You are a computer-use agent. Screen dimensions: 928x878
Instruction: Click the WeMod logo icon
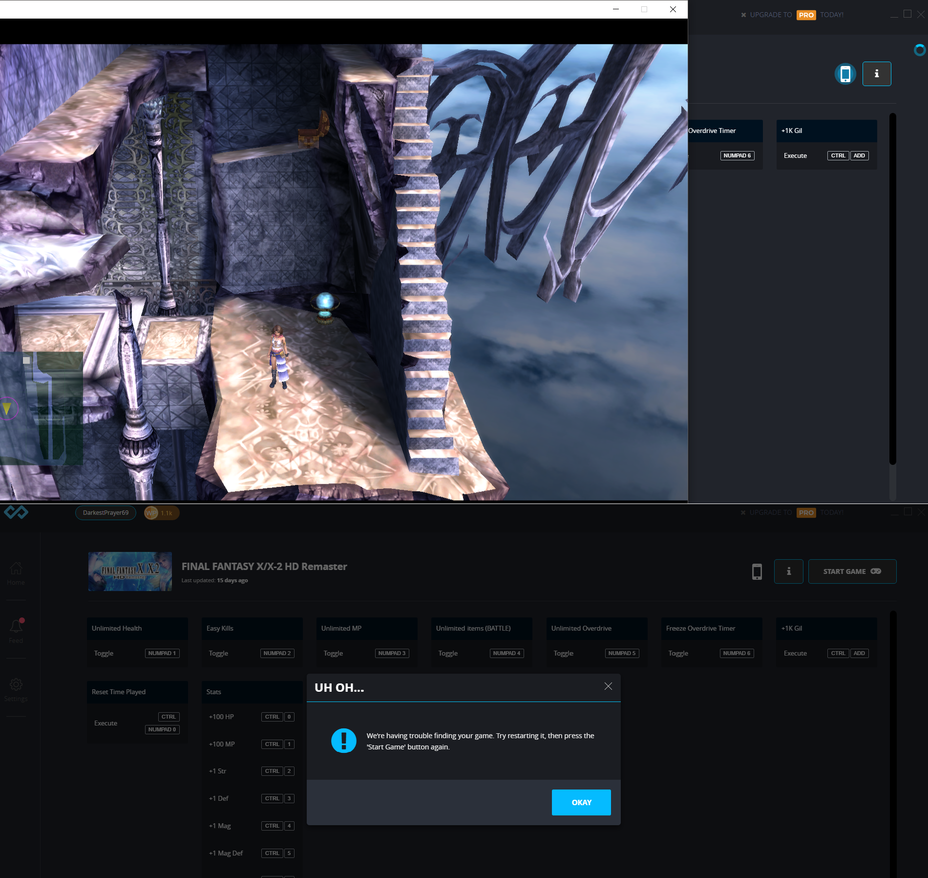click(x=16, y=512)
